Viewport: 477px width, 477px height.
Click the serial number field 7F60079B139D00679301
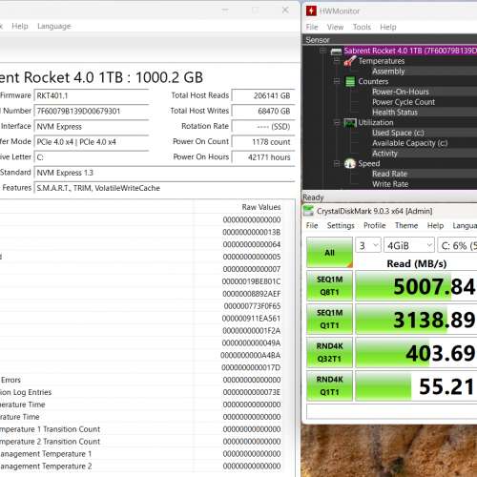92,111
